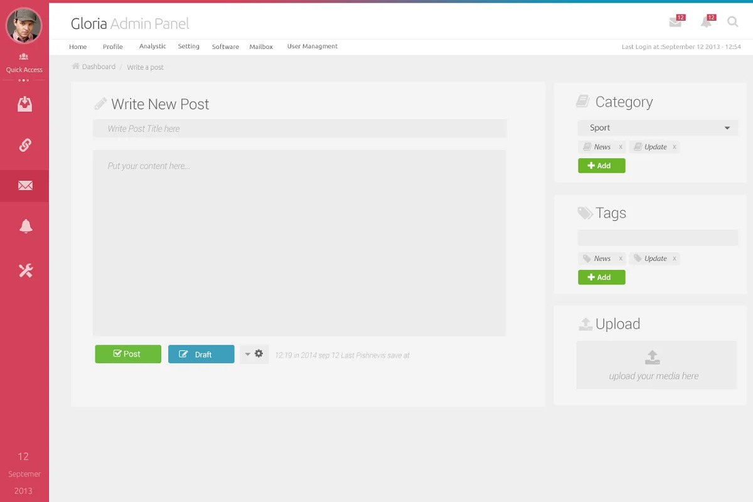Go to User Managment menu

pos(312,46)
